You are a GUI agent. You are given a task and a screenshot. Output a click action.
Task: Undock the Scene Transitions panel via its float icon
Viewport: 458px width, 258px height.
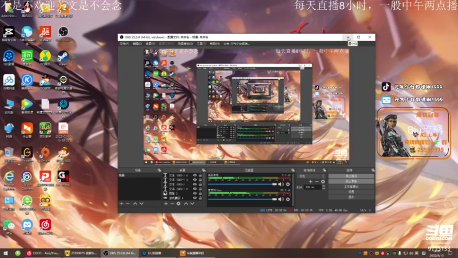324,170
